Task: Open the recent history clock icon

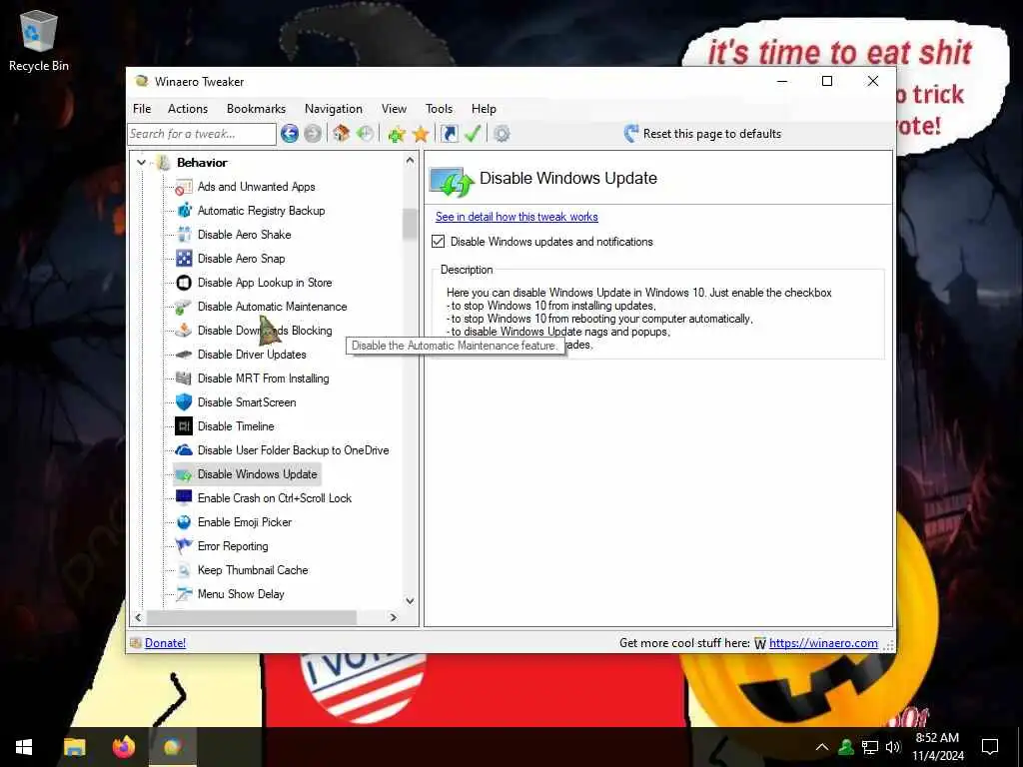Action: (x=366, y=134)
